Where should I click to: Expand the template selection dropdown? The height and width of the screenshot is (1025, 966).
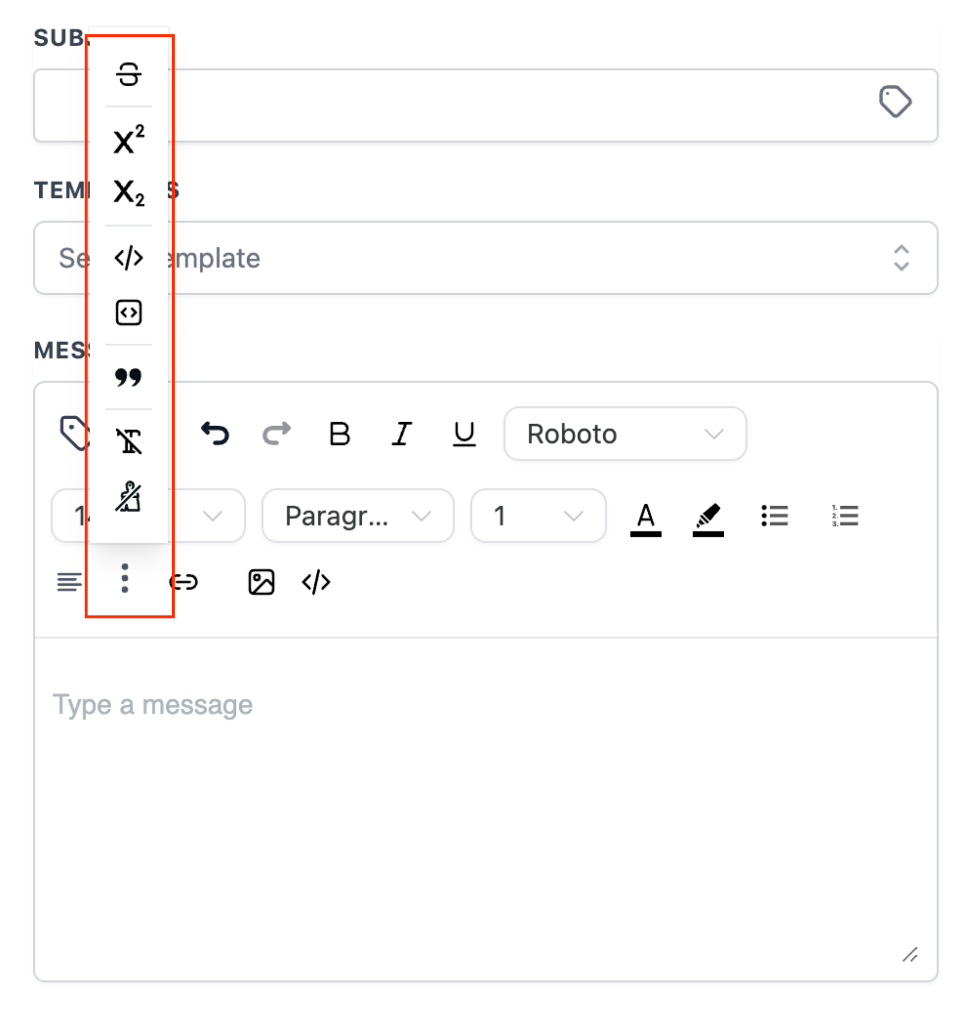click(x=486, y=258)
